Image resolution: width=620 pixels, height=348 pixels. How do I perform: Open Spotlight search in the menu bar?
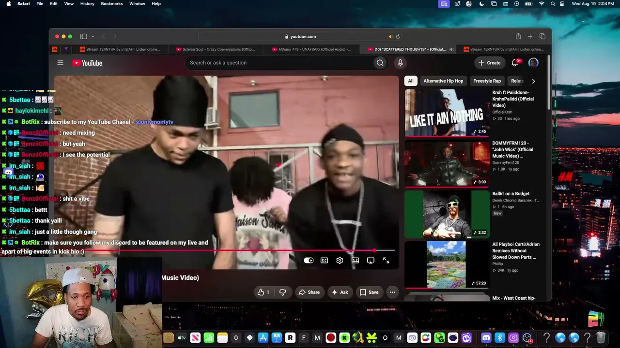pyautogui.click(x=553, y=4)
